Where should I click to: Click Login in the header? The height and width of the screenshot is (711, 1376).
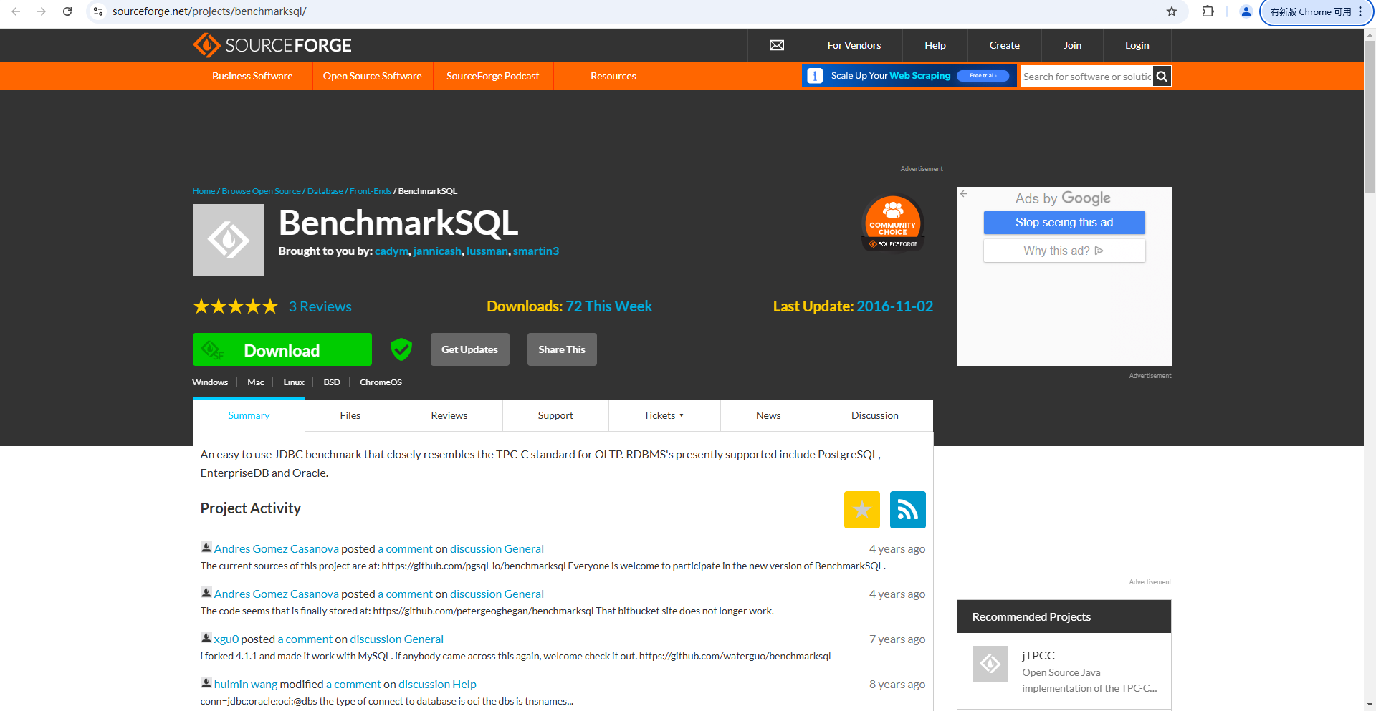(1137, 45)
